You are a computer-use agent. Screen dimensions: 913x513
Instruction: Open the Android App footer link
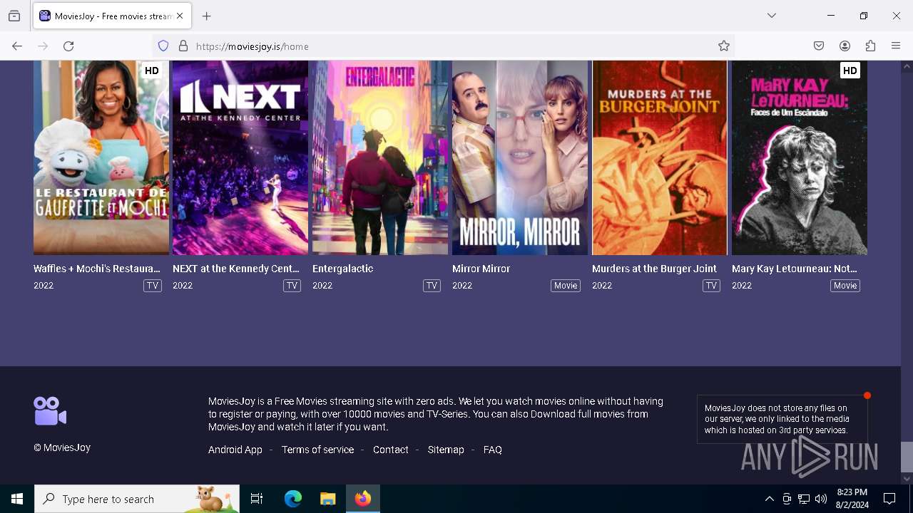(235, 450)
